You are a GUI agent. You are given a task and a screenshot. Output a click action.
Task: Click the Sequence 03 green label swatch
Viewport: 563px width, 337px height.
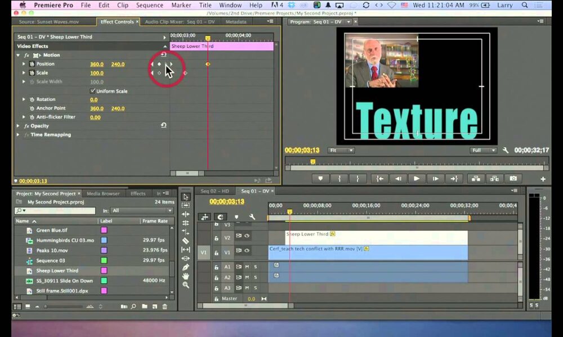(x=104, y=261)
